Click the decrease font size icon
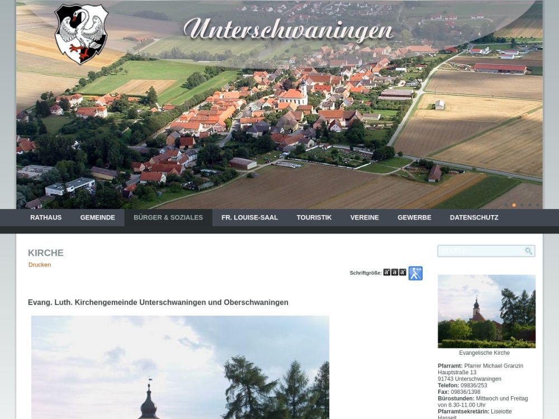Image resolution: width=559 pixels, height=419 pixels. point(402,272)
